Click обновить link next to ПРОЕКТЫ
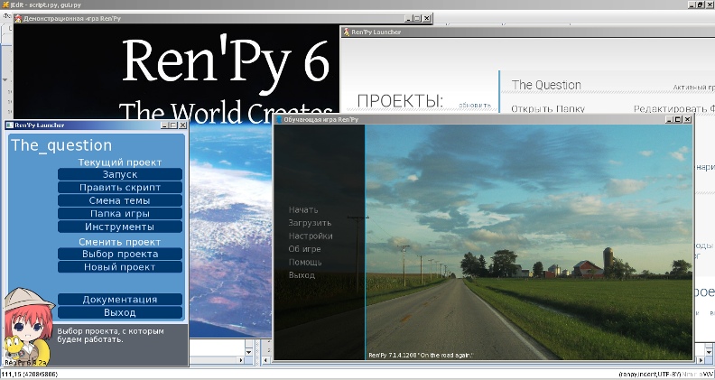The image size is (715, 380). (475, 105)
